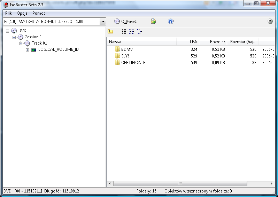Sort by the Rozmiar column header

click(x=213, y=42)
